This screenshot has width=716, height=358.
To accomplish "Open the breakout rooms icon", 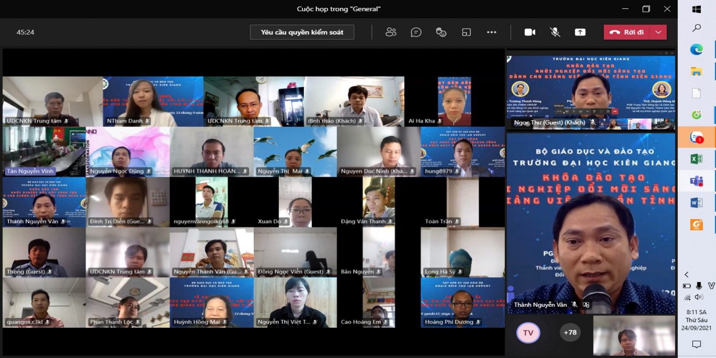I will (x=466, y=32).
